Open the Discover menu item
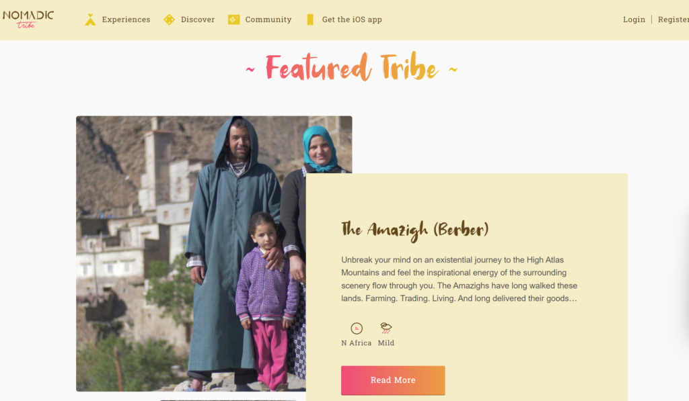 point(198,19)
